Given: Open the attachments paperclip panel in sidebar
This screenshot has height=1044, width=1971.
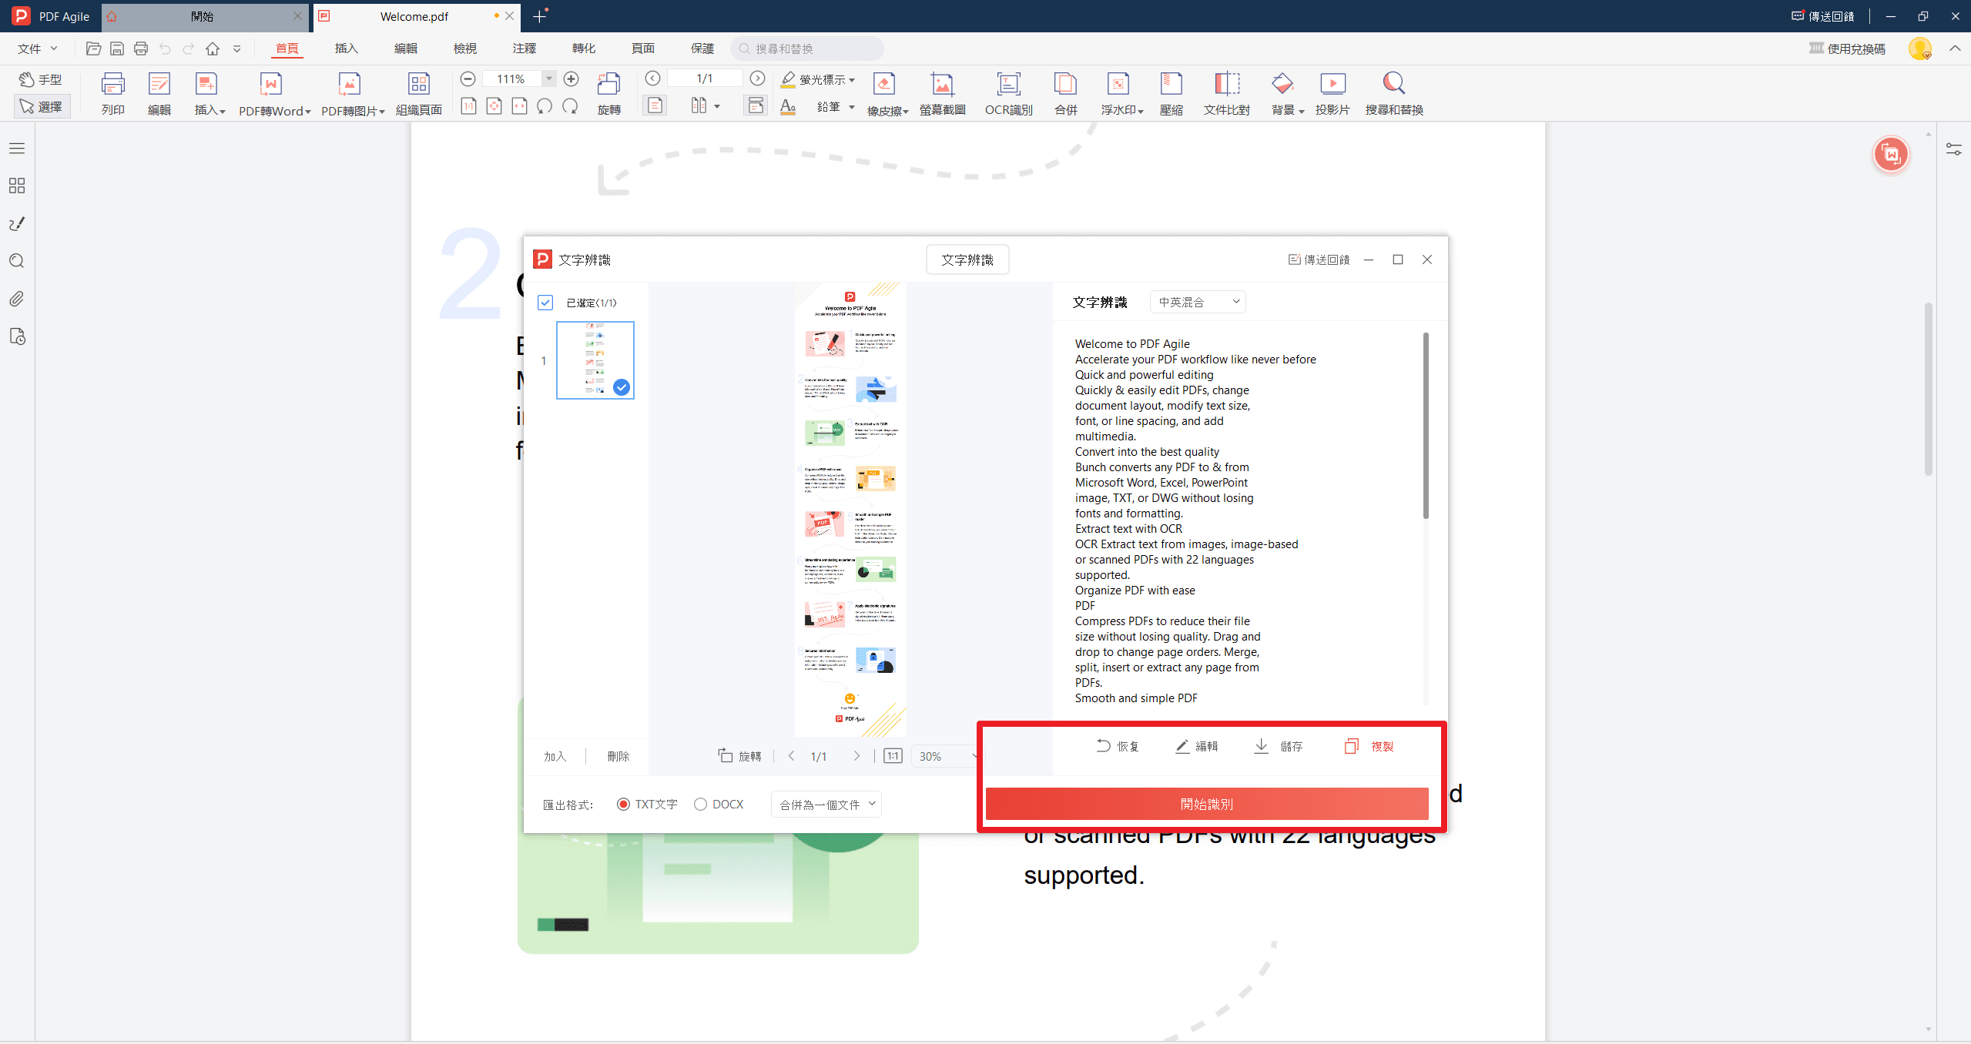Looking at the screenshot, I should [17, 299].
